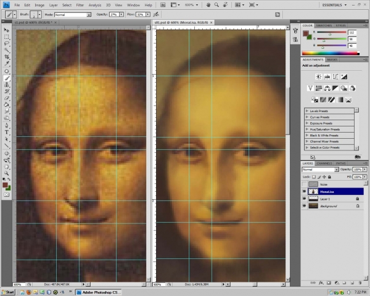Screen dimensions: 370x296
Task: Open the Flow slider arrow
Action: click(x=148, y=15)
